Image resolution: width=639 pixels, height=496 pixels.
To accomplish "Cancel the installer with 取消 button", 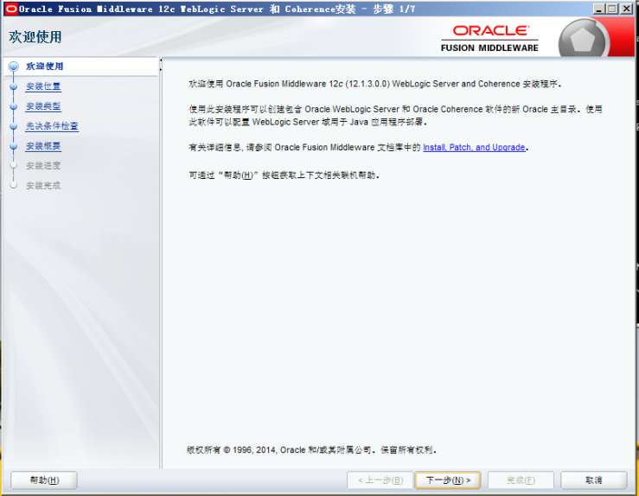I will (593, 480).
